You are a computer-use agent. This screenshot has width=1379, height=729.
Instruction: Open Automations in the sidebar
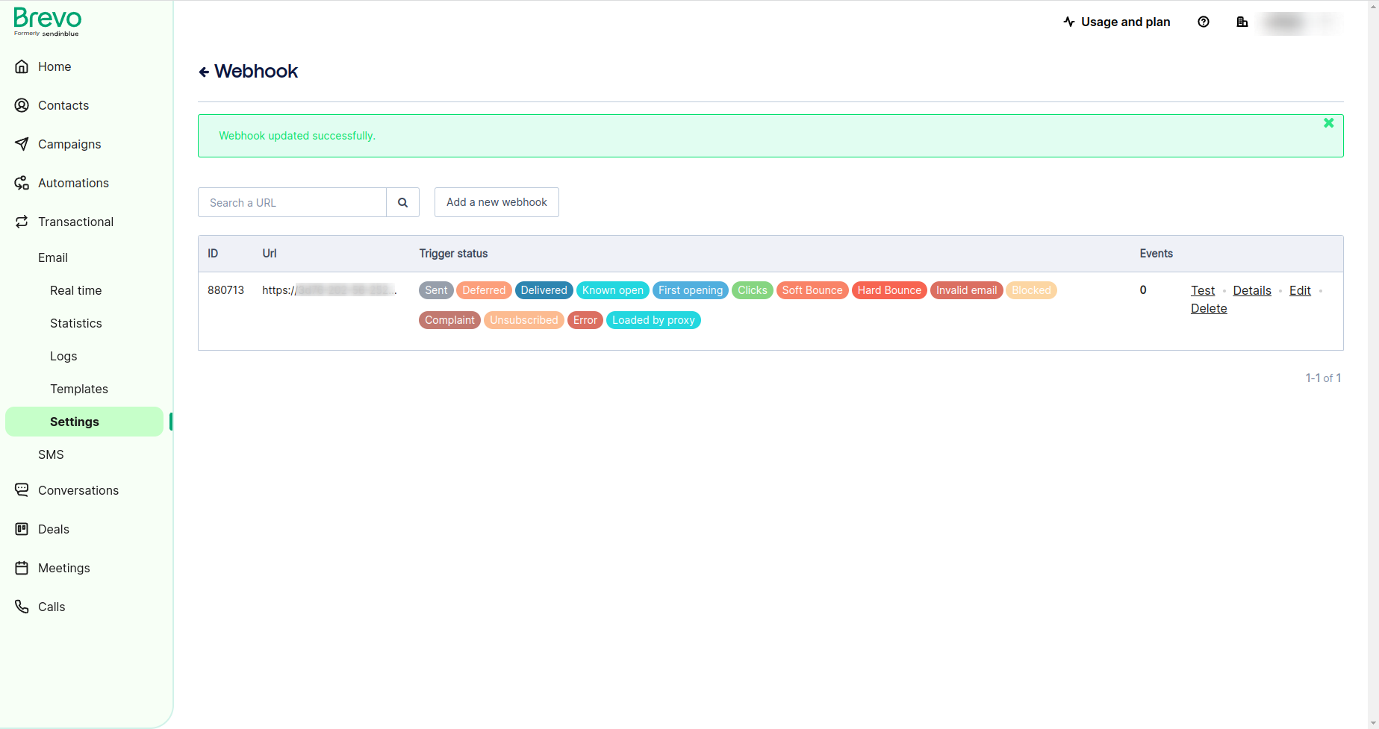pos(73,183)
